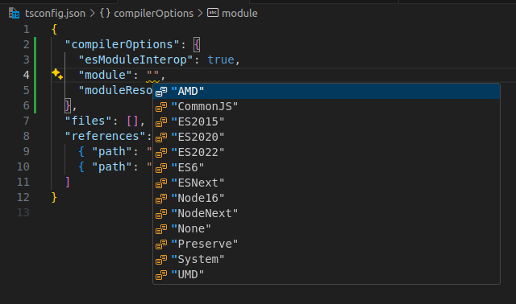This screenshot has height=304, width=516.
Task: Click the "moduleReso" key on line 5
Action: point(115,90)
